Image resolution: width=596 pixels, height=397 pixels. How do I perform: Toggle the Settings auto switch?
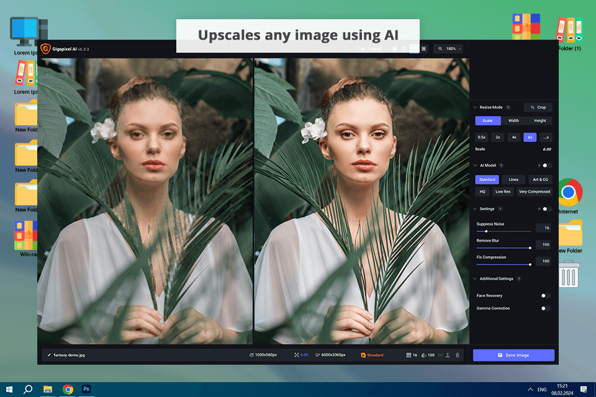pyautogui.click(x=547, y=209)
